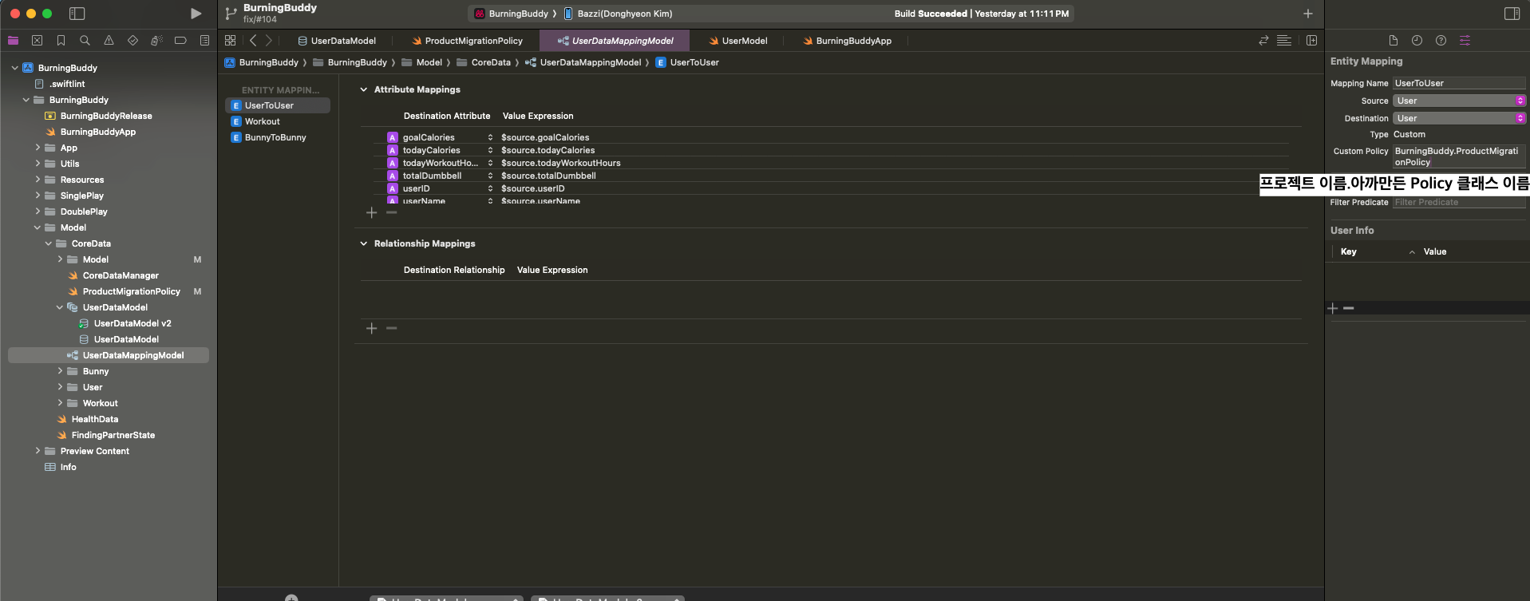Choose the Bazzi(Donghyeon Kim) run destination

point(619,14)
